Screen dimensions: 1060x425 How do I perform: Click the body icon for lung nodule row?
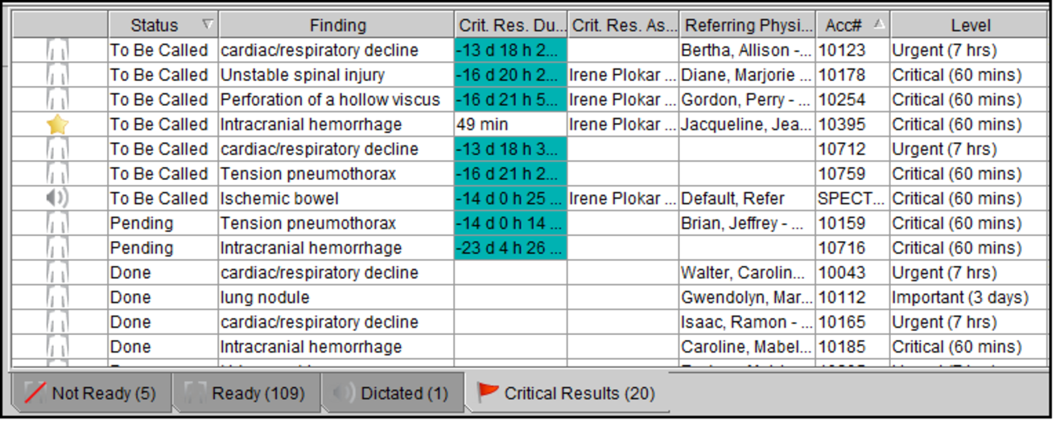57,297
